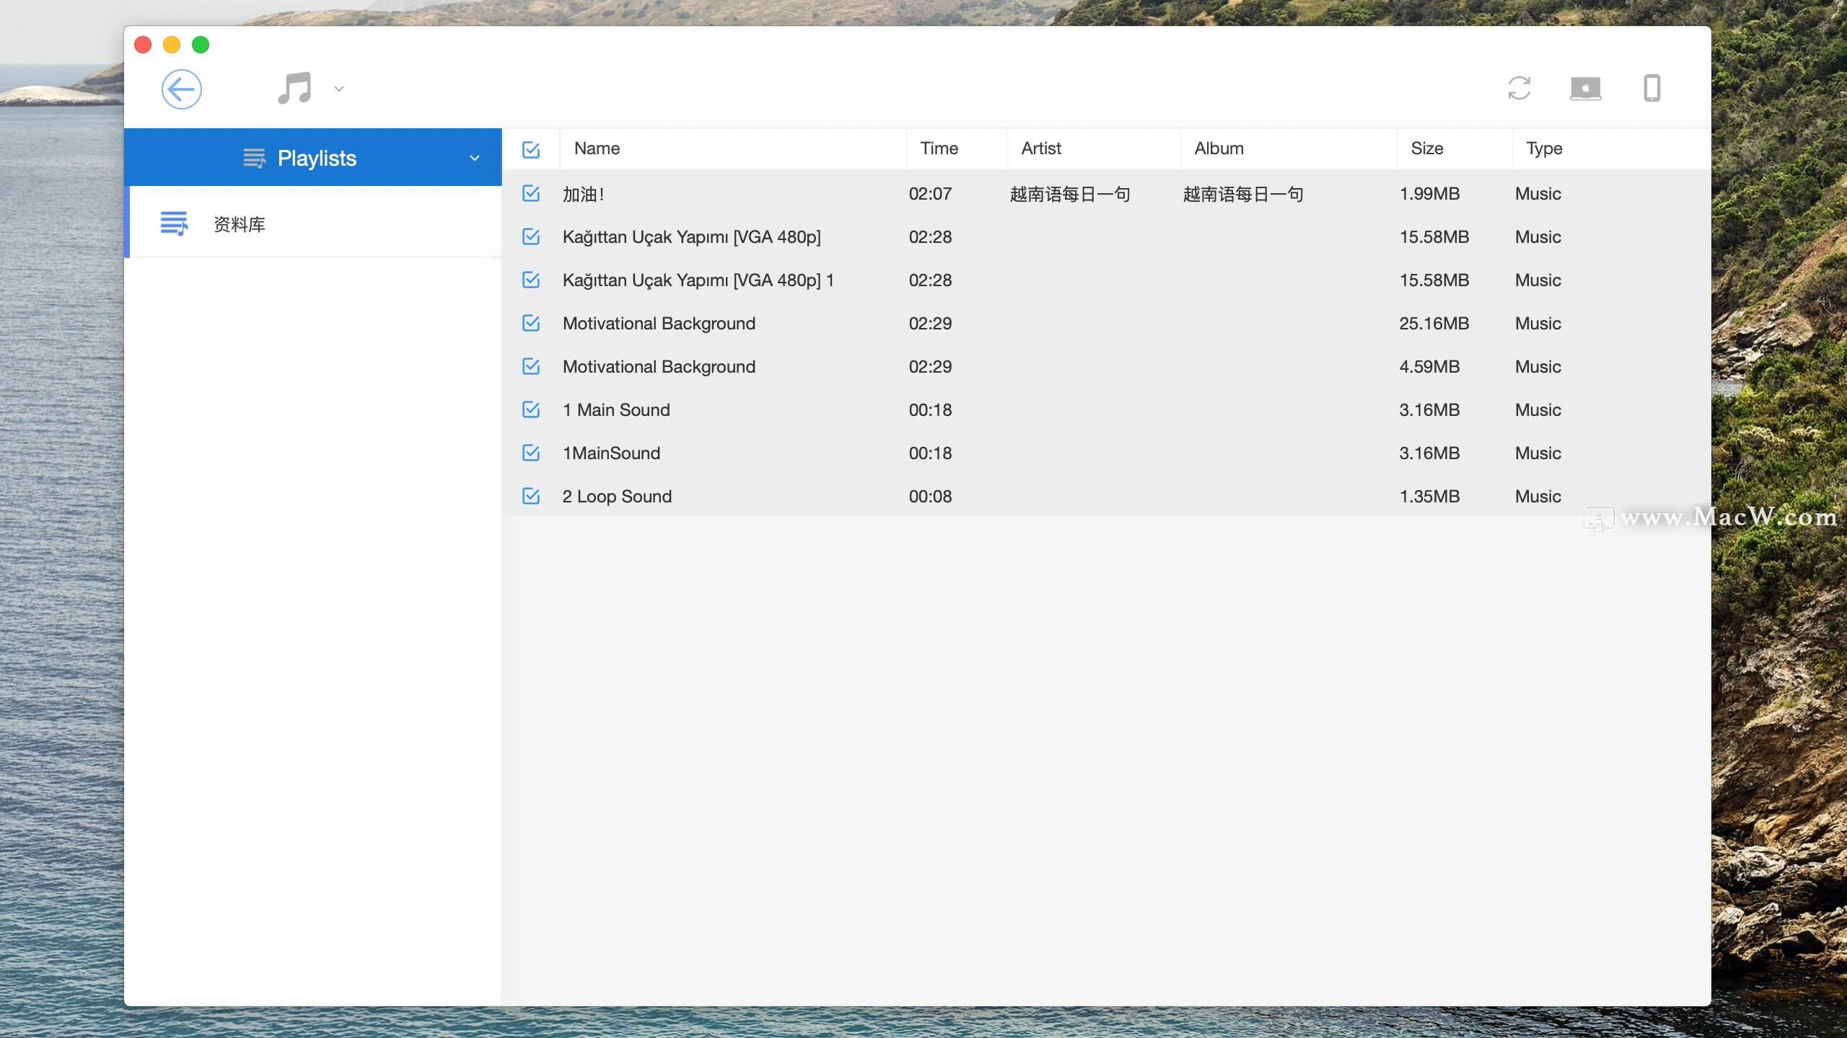
Task: Select 1MainSound track entry
Action: 611,453
